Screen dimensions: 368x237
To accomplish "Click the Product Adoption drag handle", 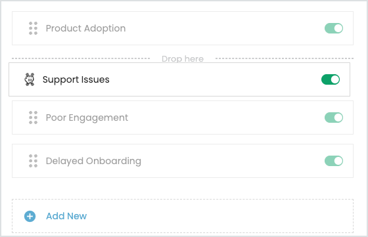I will 33,28.
